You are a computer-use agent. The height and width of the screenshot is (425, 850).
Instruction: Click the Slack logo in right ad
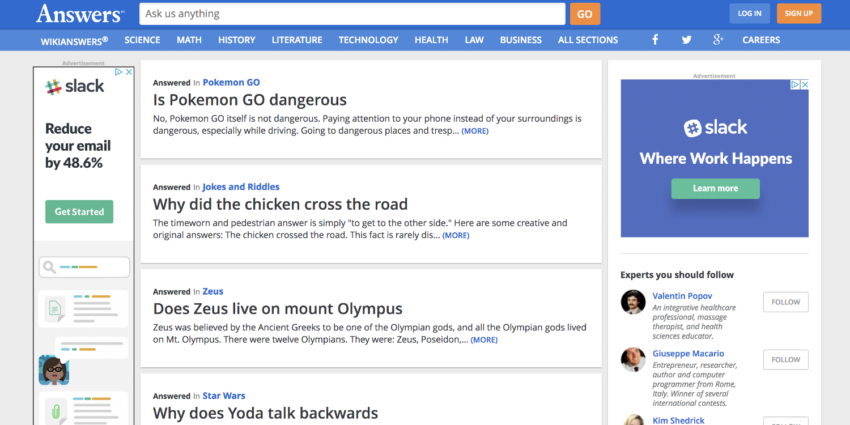715,127
